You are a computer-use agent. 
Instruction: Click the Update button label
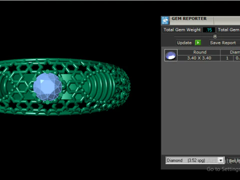point(184,42)
